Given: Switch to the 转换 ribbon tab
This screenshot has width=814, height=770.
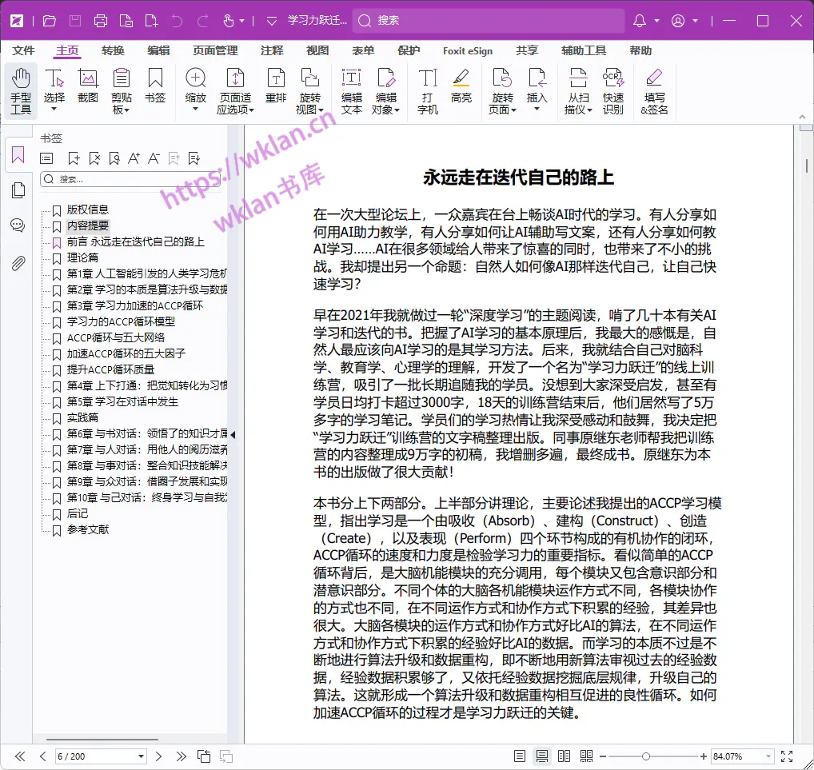Looking at the screenshot, I should click(x=111, y=50).
